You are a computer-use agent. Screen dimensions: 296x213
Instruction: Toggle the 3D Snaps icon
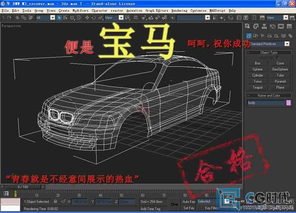click(x=144, y=18)
